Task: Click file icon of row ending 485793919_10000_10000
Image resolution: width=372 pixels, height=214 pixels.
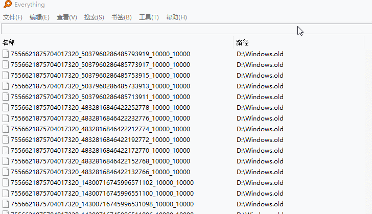Action: [6, 54]
